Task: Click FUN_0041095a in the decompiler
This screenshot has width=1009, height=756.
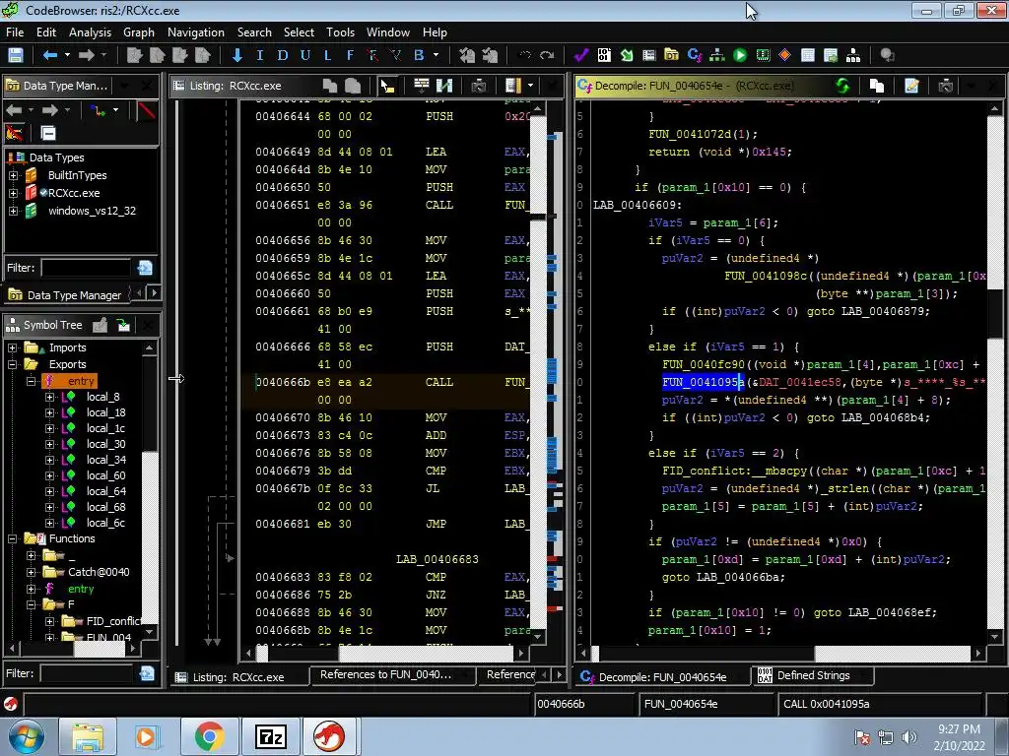Action: coord(703,382)
